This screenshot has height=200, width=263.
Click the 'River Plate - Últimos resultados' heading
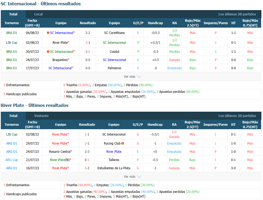point(35,105)
